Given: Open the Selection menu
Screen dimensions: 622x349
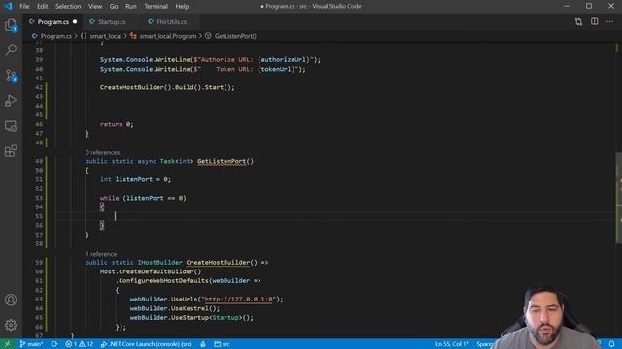Looking at the screenshot, I should 68,6.
